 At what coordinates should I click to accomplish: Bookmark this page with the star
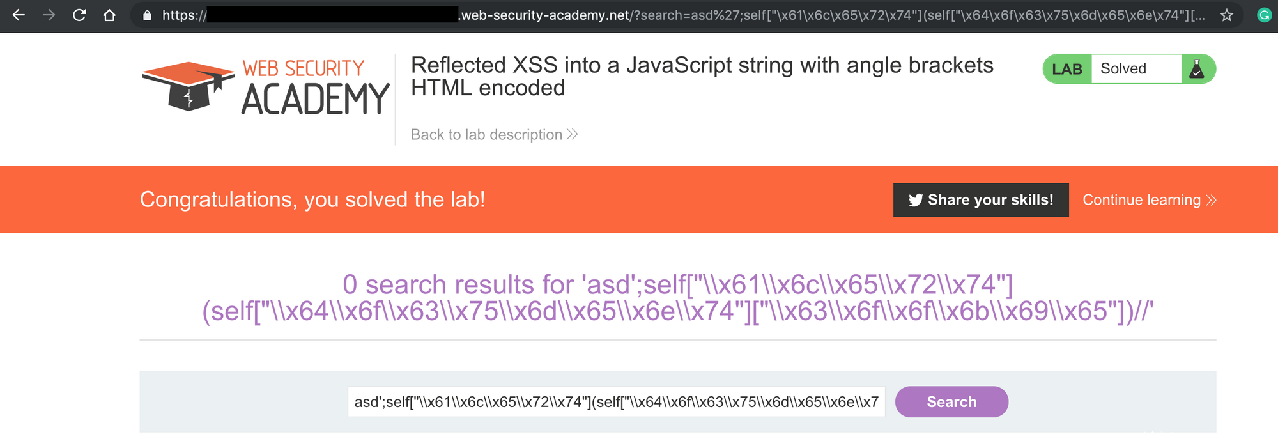(x=1226, y=15)
